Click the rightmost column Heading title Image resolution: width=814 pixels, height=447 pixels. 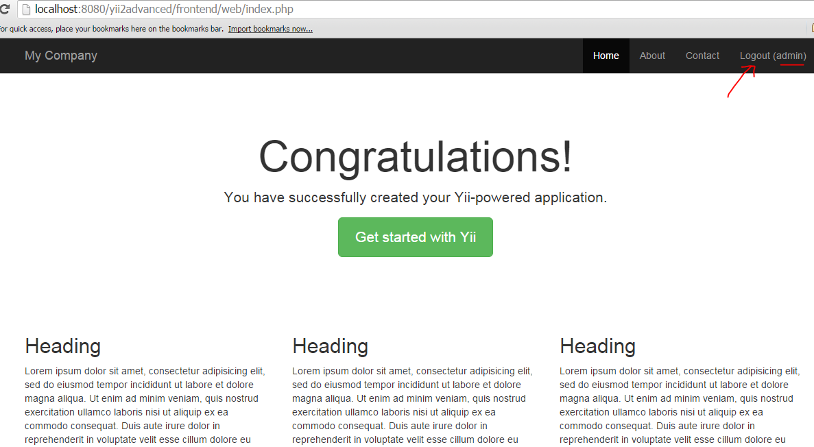pos(597,346)
